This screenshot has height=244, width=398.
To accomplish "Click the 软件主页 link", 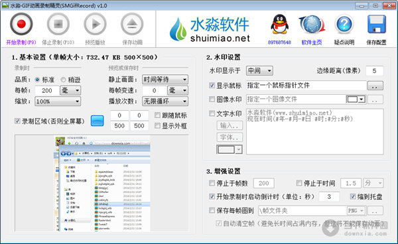I will [x=312, y=42].
